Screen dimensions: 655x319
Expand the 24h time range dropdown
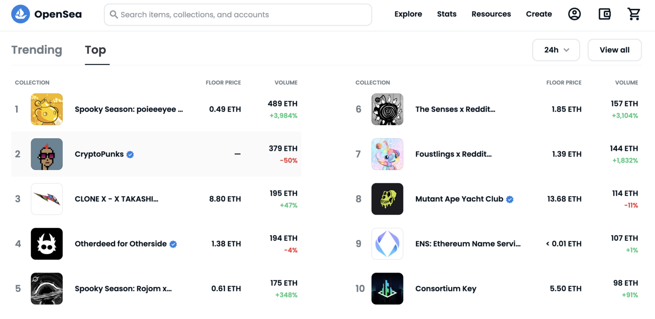click(556, 50)
